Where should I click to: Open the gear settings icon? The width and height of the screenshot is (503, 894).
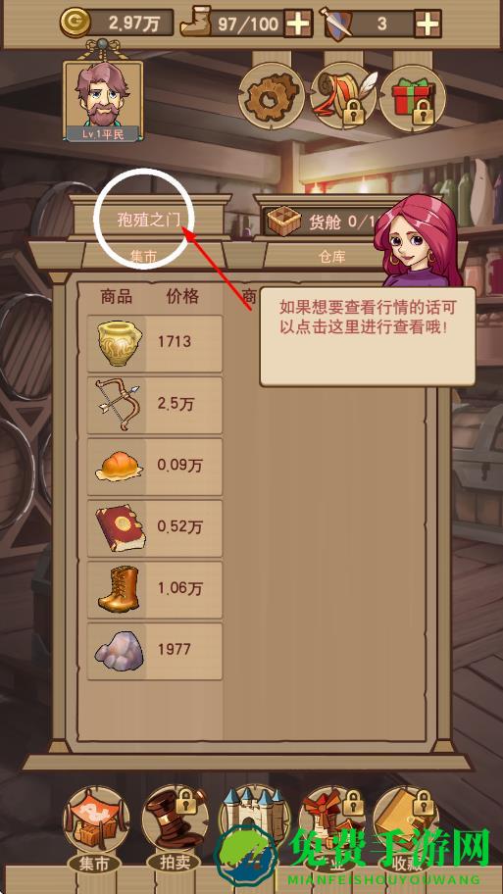pyautogui.click(x=272, y=97)
